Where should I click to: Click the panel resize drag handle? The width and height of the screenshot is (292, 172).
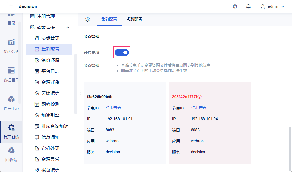coord(79,93)
